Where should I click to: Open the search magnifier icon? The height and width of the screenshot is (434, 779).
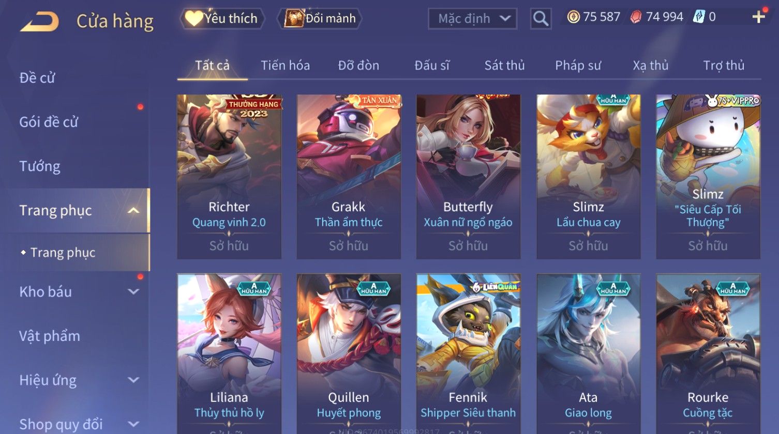(x=541, y=19)
